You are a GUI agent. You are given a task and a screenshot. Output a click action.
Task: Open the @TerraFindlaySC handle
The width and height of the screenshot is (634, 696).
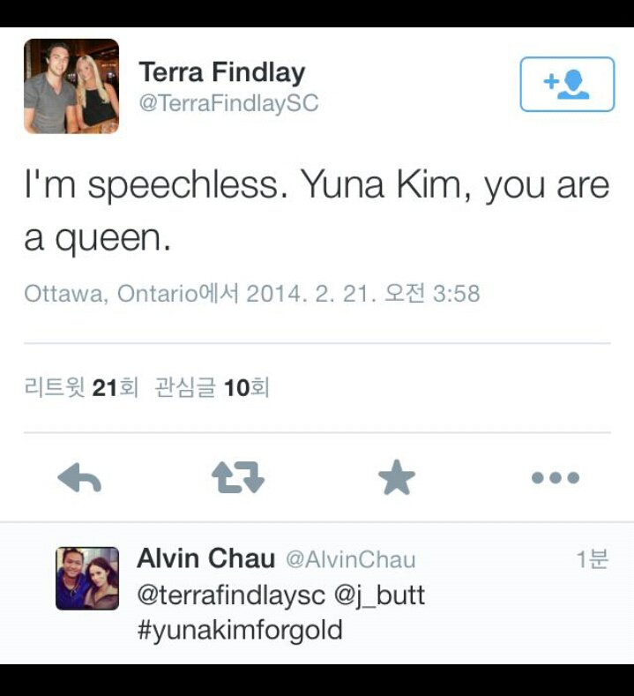(228, 103)
